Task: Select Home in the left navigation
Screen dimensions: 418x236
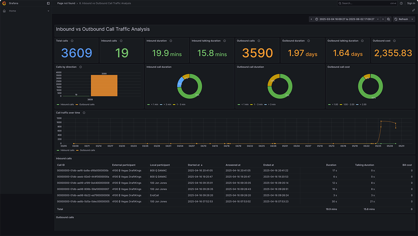Action: pyautogui.click(x=13, y=11)
